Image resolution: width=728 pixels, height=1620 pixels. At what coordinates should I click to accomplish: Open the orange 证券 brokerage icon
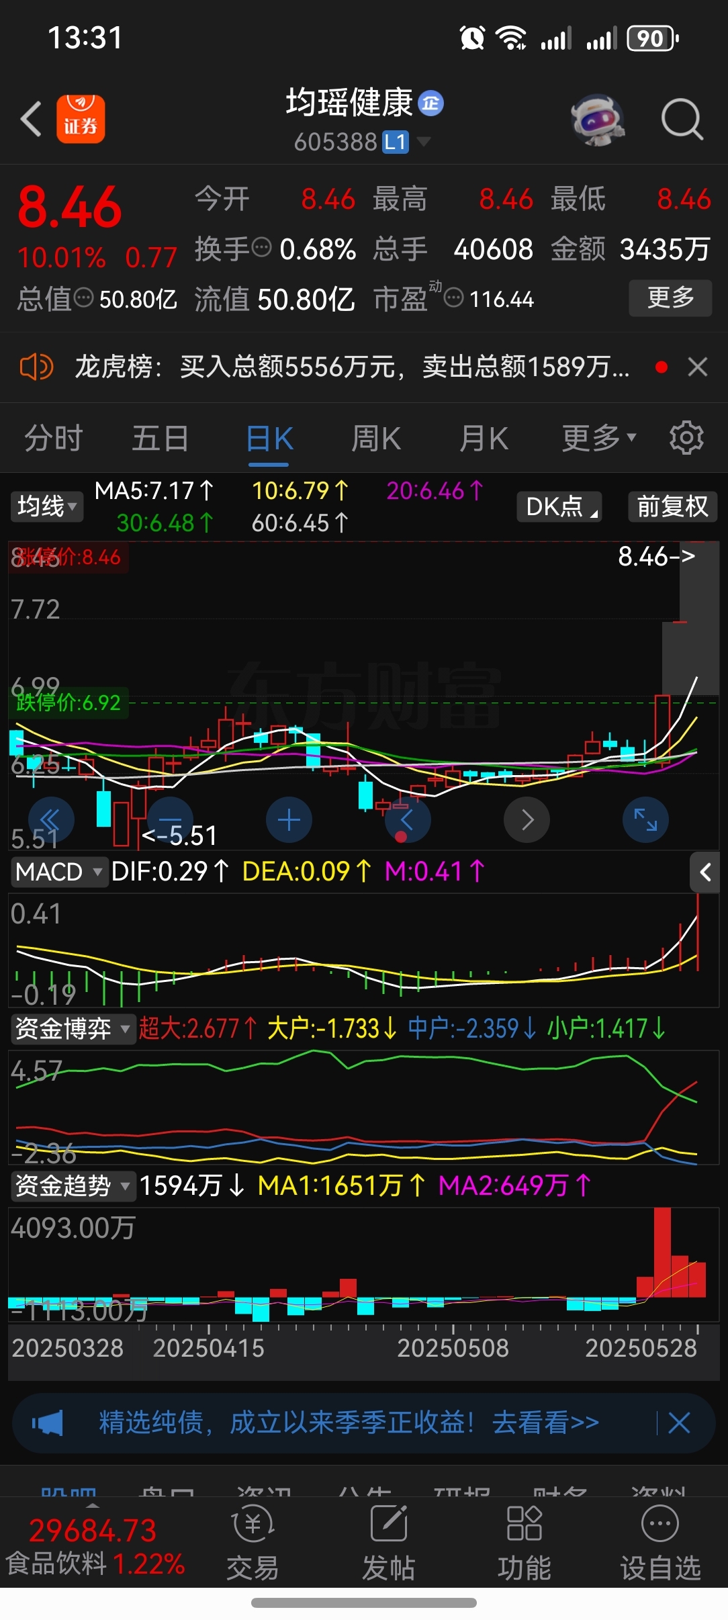point(81,119)
